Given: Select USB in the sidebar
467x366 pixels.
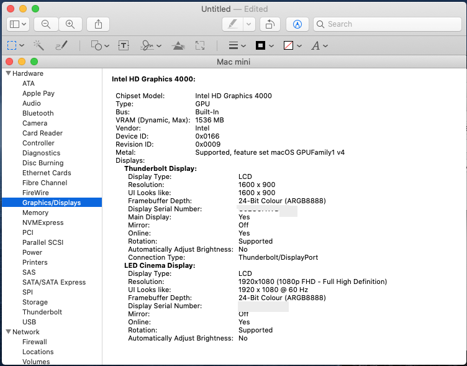Looking at the screenshot, I should 29,322.
